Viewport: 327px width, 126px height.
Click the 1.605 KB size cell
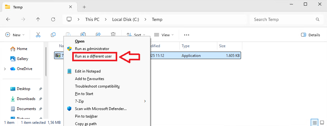(x=233, y=55)
